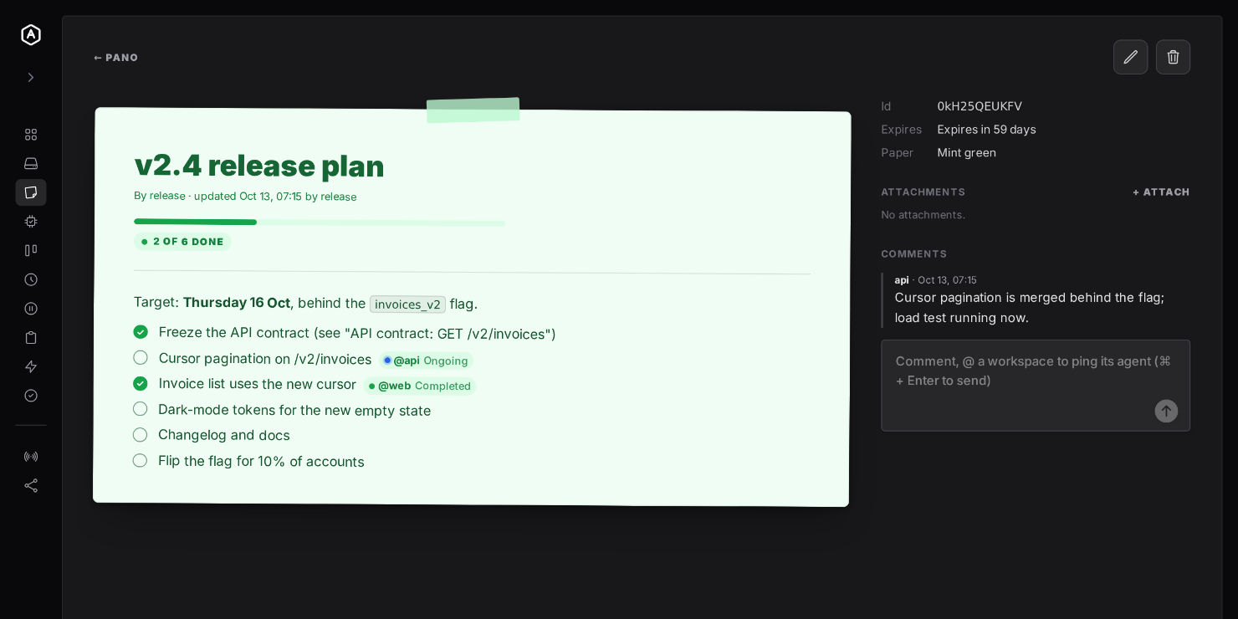Viewport: 1238px width, 619px height.
Task: Uncheck "Invoice list uses the new cursor"
Action: 141,383
